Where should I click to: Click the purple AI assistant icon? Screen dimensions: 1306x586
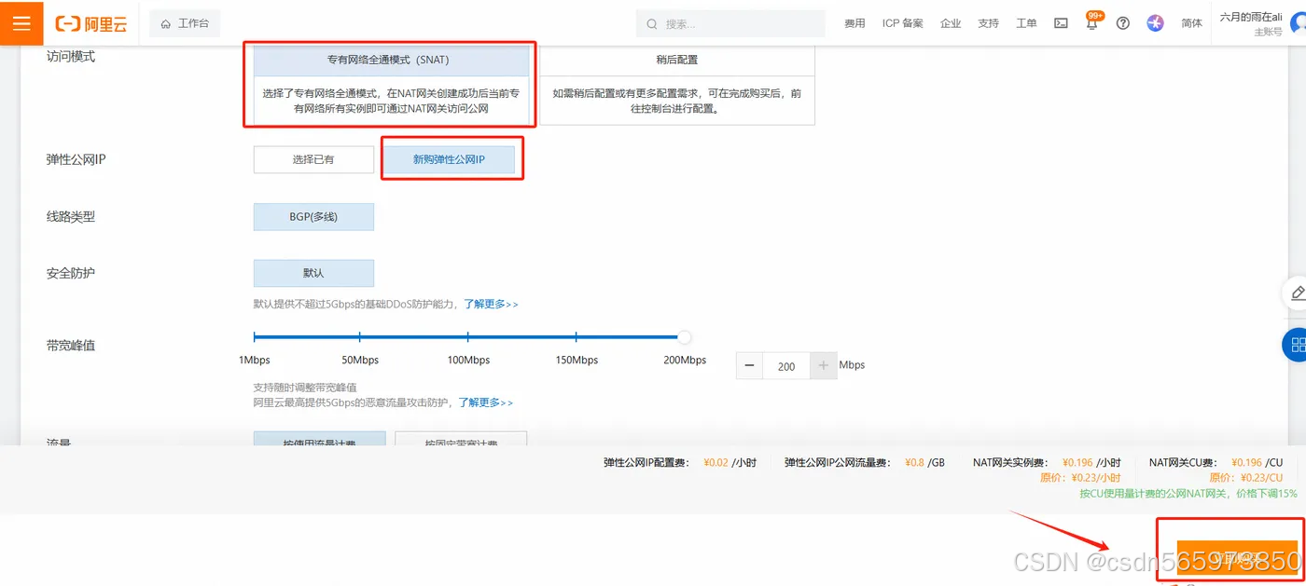tap(1156, 23)
